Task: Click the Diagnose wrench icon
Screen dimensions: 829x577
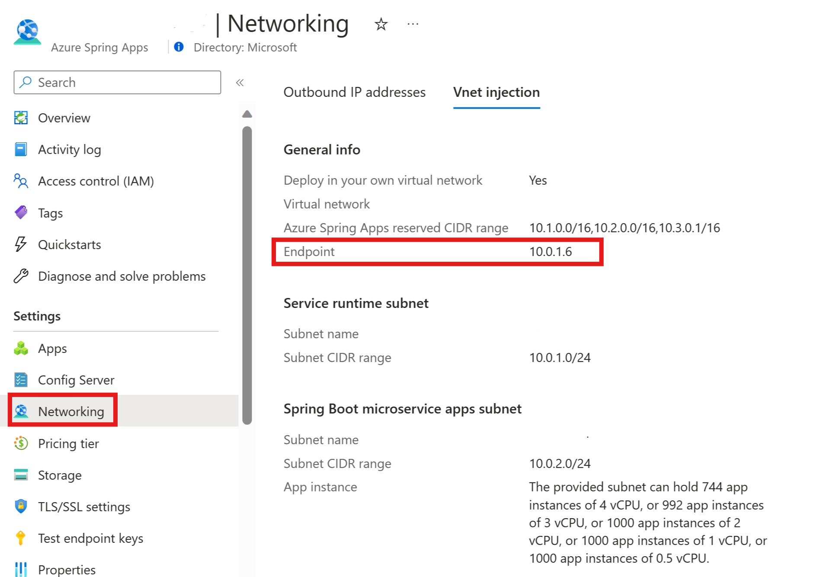Action: tap(21, 276)
